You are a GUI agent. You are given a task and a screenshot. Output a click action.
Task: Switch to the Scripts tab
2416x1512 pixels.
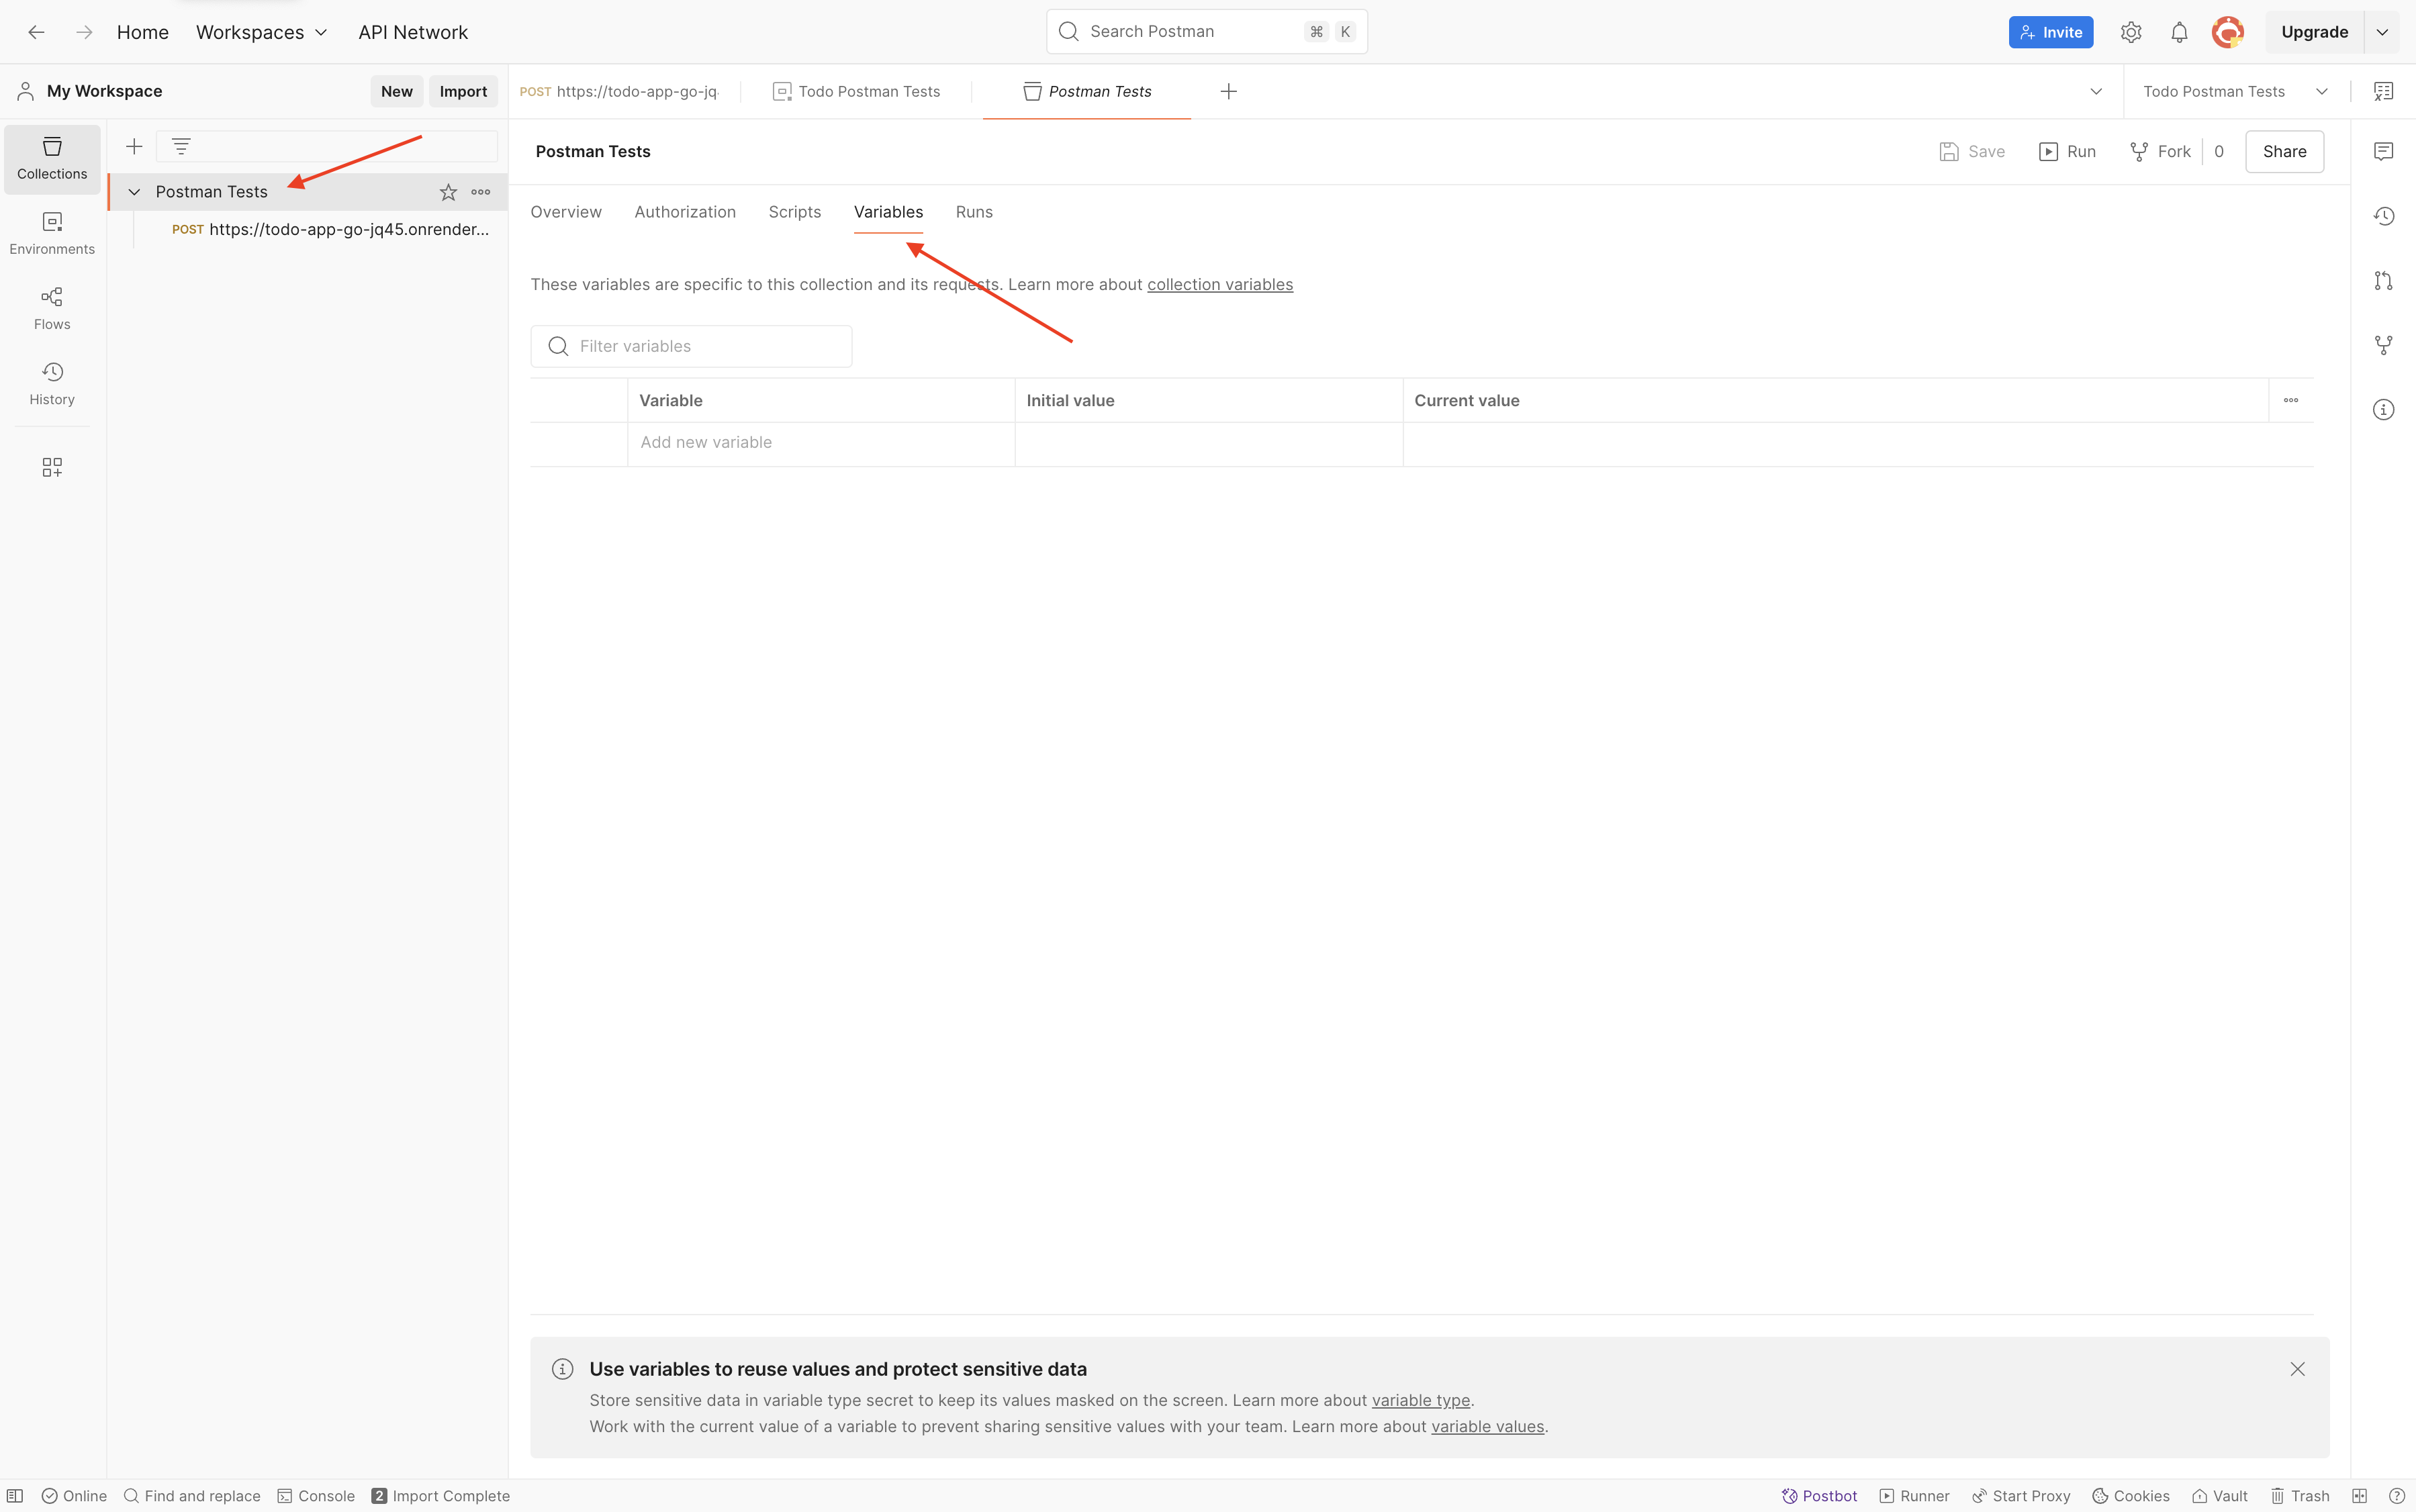coord(795,212)
